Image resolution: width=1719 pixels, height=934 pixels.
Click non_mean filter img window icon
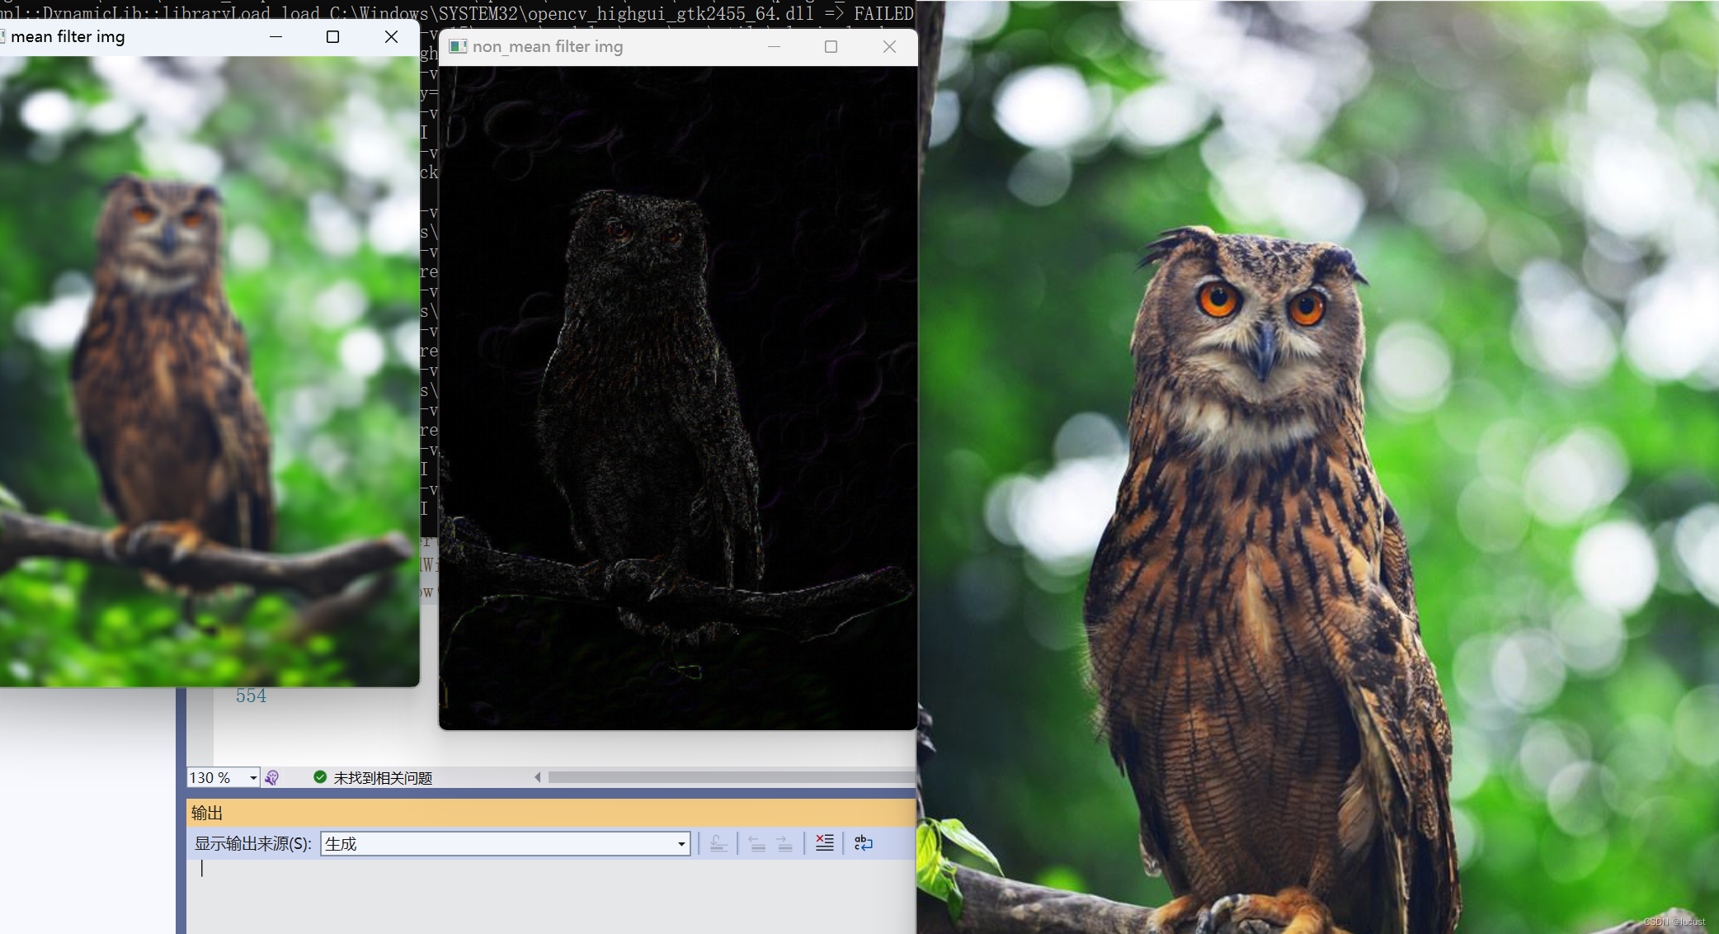point(458,47)
